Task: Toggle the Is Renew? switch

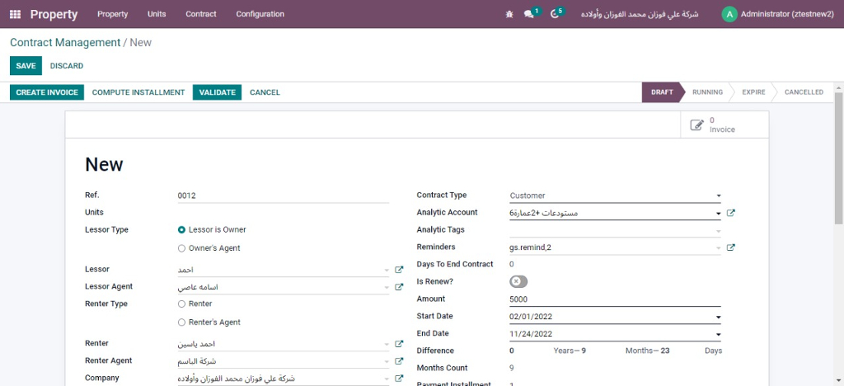Action: [x=518, y=282]
